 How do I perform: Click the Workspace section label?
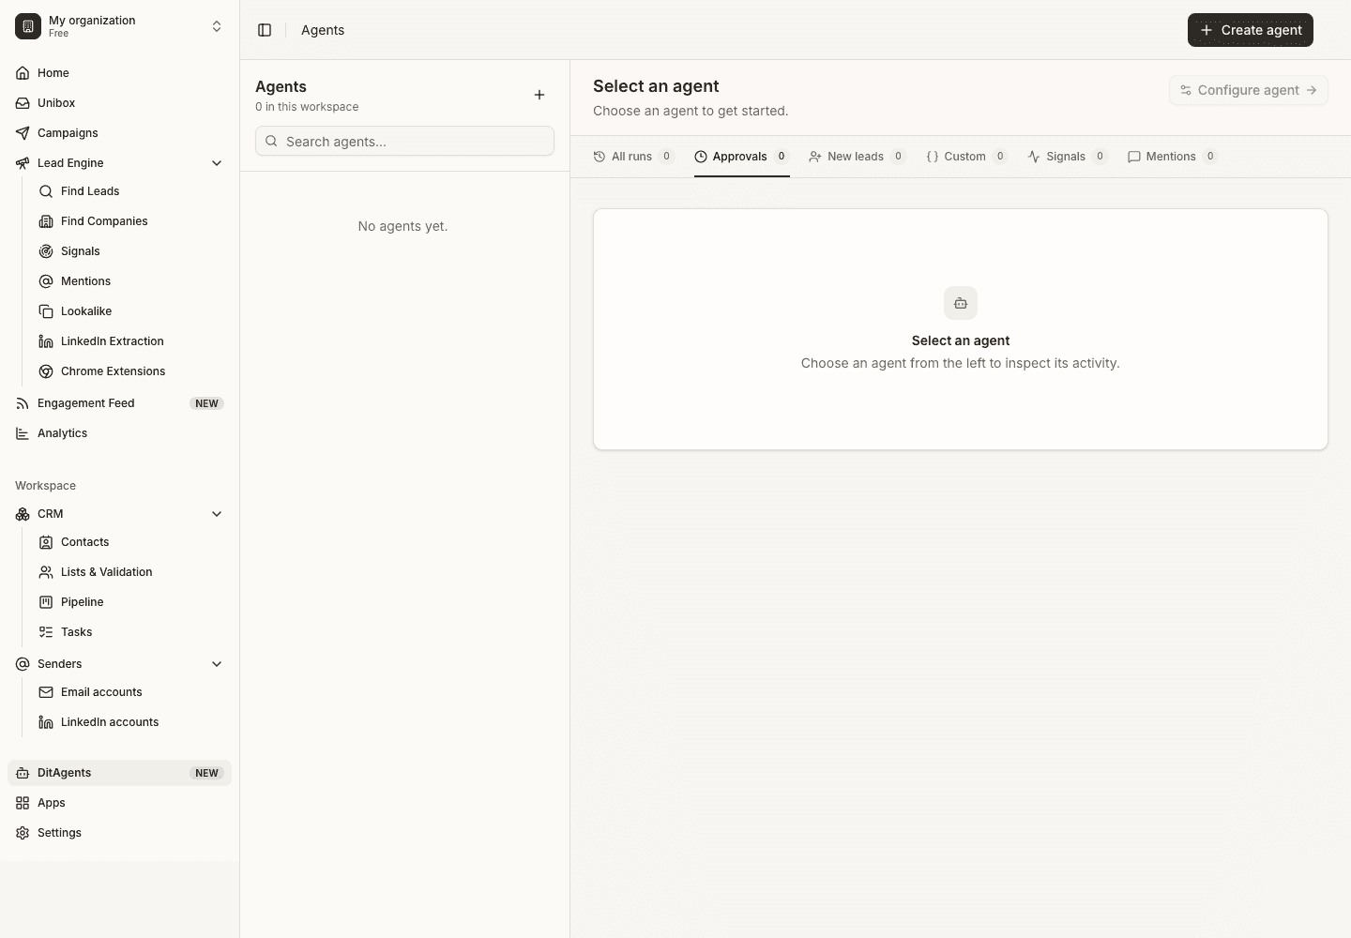45,486
